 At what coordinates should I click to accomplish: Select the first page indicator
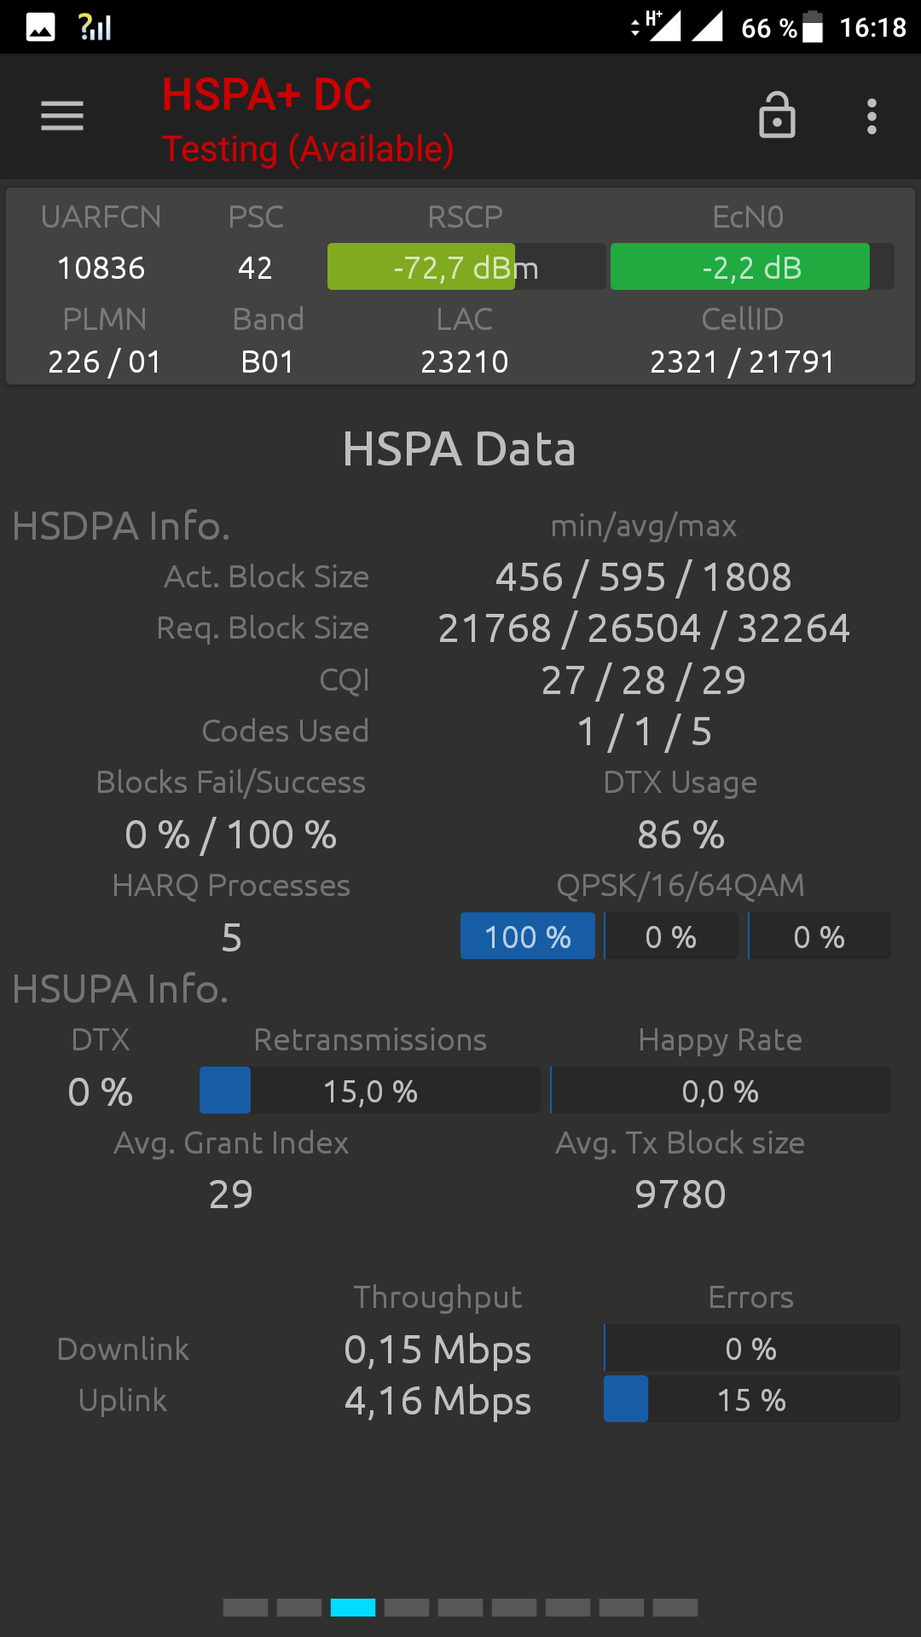coord(246,1608)
